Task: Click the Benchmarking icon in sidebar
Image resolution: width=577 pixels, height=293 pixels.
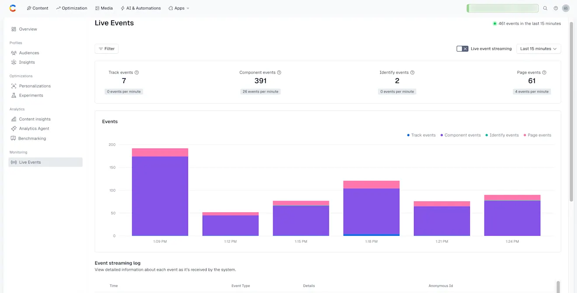Action: [x=13, y=138]
